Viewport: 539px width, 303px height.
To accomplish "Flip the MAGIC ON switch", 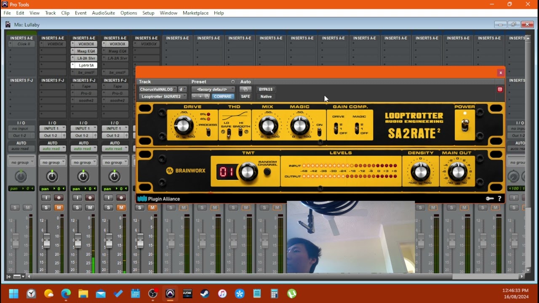I will 319,132.
